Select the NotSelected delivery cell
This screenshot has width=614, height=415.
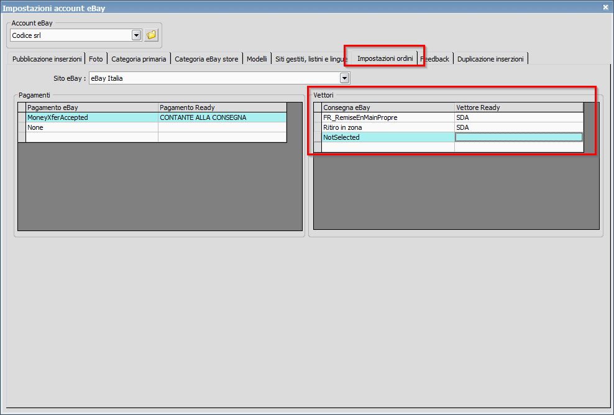(x=388, y=137)
